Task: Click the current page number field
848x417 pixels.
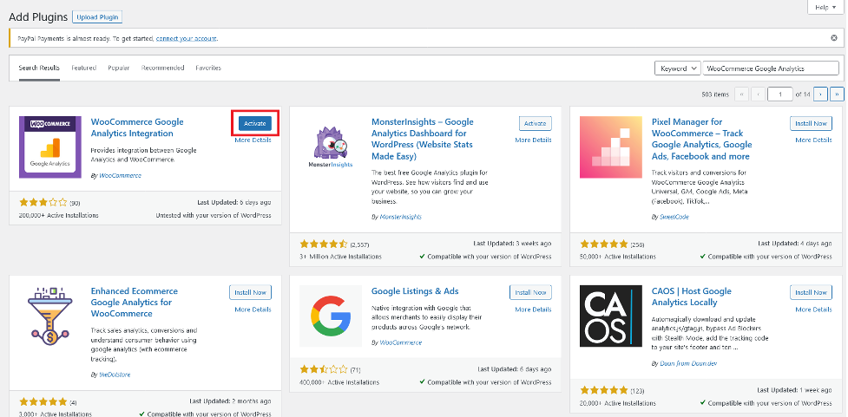Action: (x=779, y=94)
